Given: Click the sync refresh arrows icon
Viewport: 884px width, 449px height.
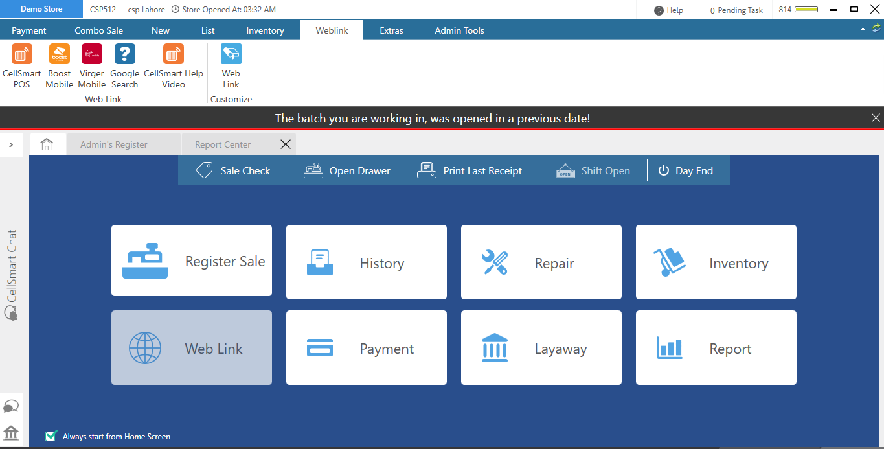Looking at the screenshot, I should (x=876, y=29).
